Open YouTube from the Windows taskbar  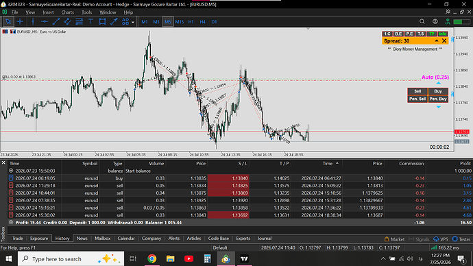pyautogui.click(x=189, y=258)
